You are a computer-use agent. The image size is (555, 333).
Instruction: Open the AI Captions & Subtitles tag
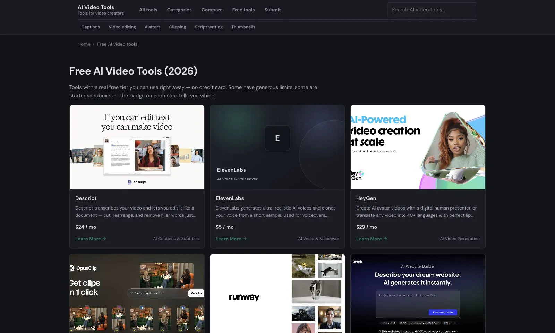(x=176, y=239)
